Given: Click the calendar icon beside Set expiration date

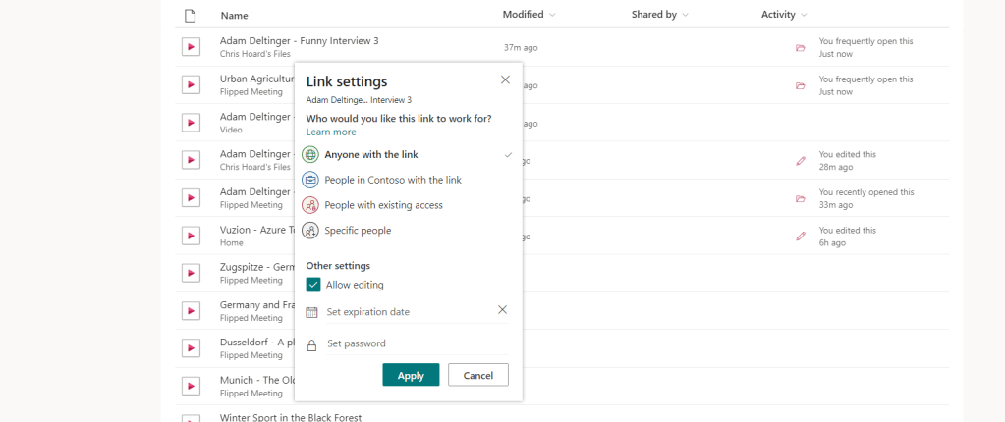Looking at the screenshot, I should point(311,312).
